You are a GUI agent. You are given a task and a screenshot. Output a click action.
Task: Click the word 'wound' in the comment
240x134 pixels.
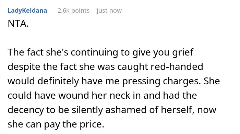click(74, 96)
